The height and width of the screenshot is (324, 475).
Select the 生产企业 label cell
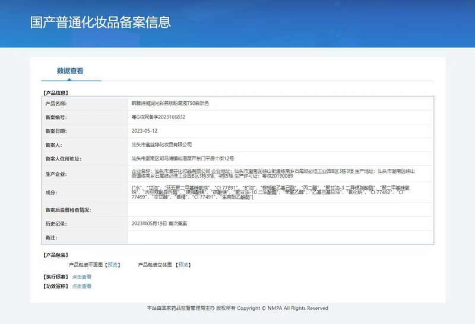pos(85,174)
